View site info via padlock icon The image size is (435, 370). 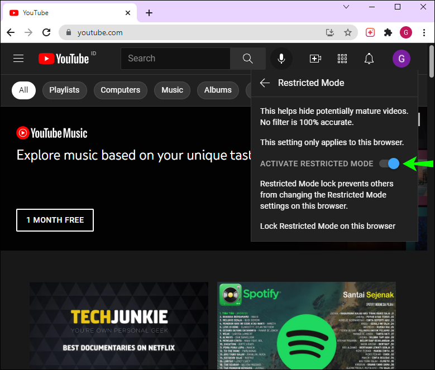click(69, 32)
